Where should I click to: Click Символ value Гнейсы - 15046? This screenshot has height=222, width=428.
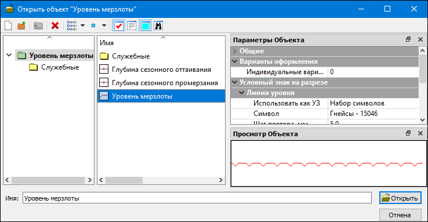click(373, 114)
